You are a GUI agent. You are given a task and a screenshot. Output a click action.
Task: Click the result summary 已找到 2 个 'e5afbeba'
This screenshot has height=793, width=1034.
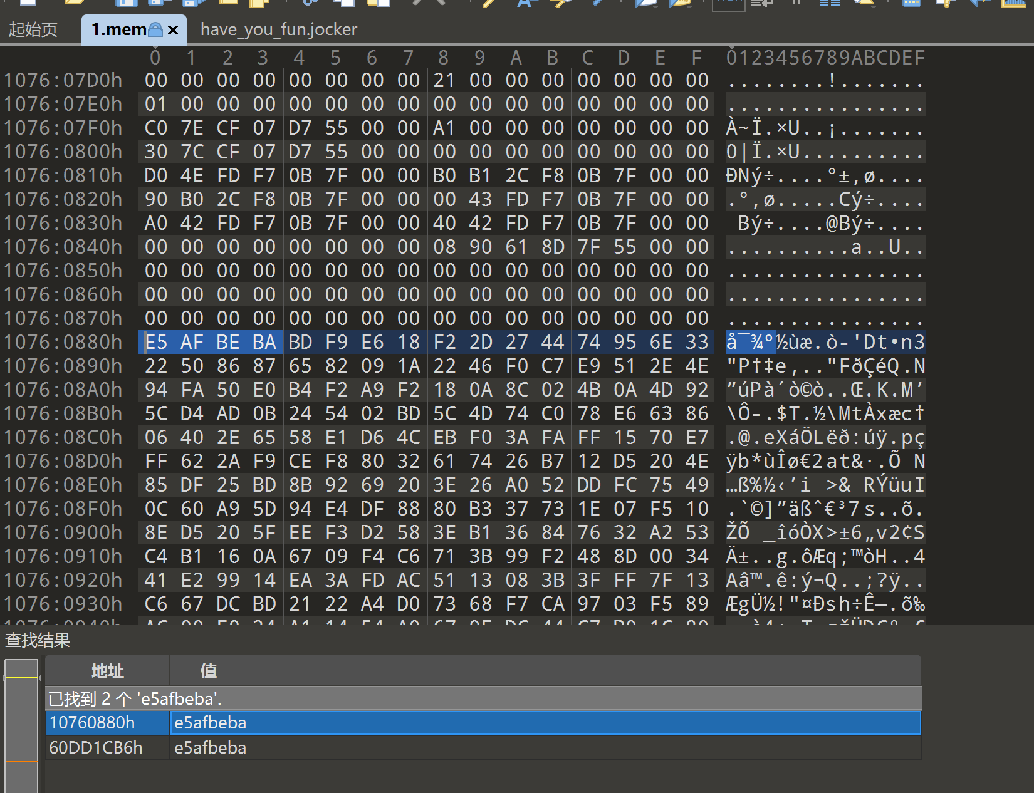click(135, 698)
